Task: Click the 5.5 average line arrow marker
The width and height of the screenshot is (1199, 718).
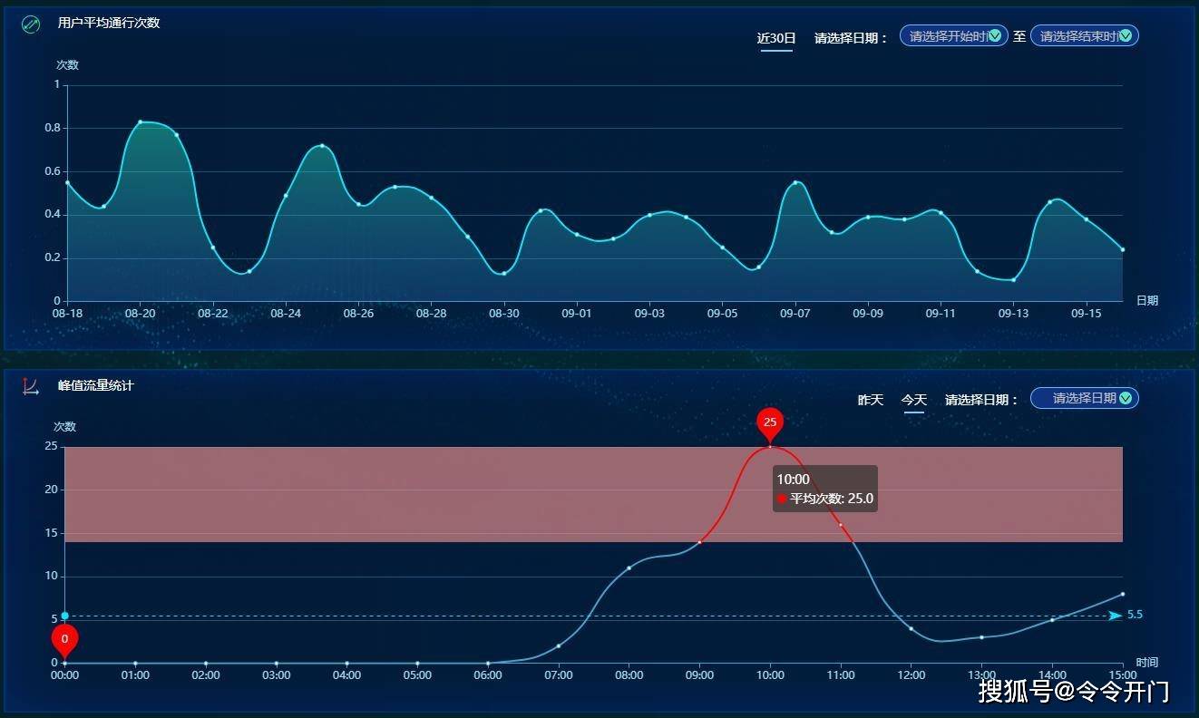Action: tap(1115, 616)
